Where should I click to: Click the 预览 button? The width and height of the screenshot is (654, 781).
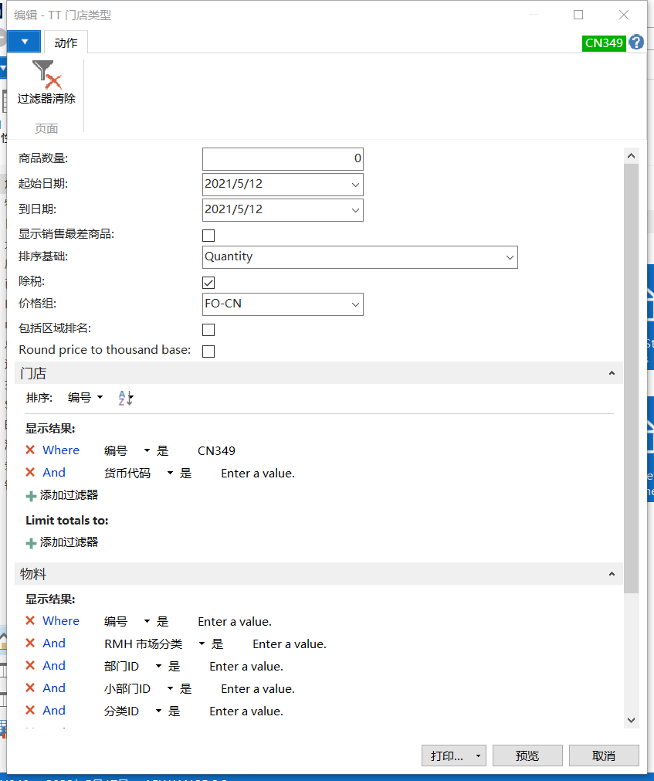pyautogui.click(x=527, y=756)
